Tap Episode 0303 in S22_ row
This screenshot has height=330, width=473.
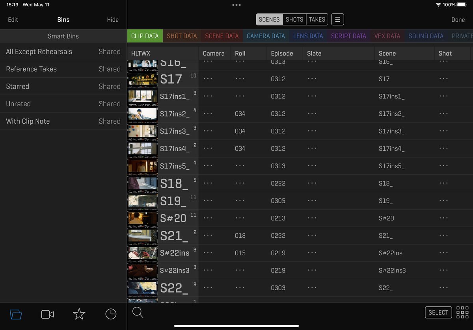click(x=278, y=287)
